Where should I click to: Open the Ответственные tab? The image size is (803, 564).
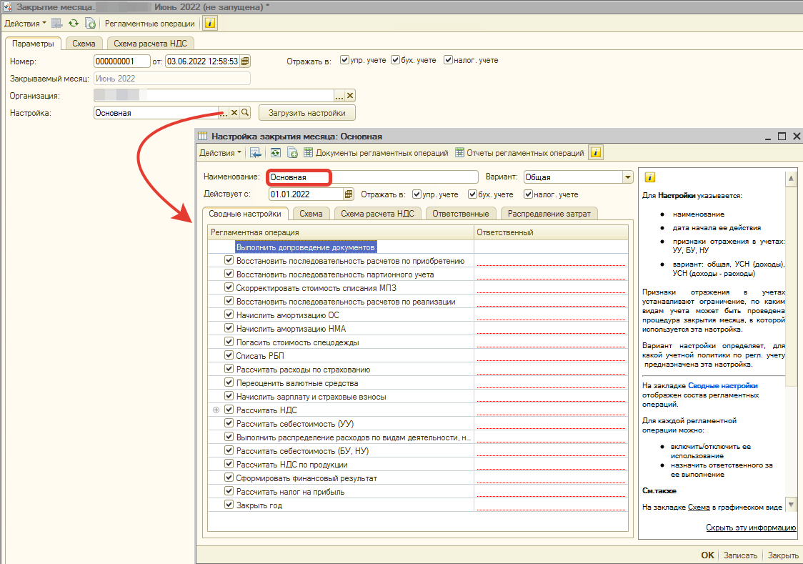(462, 214)
